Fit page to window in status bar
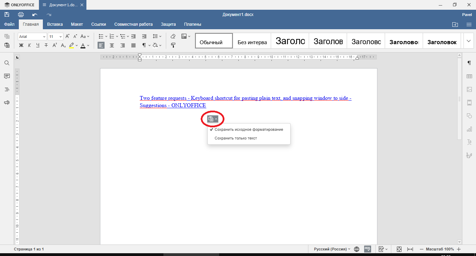The width and height of the screenshot is (476, 256). [x=399, y=249]
